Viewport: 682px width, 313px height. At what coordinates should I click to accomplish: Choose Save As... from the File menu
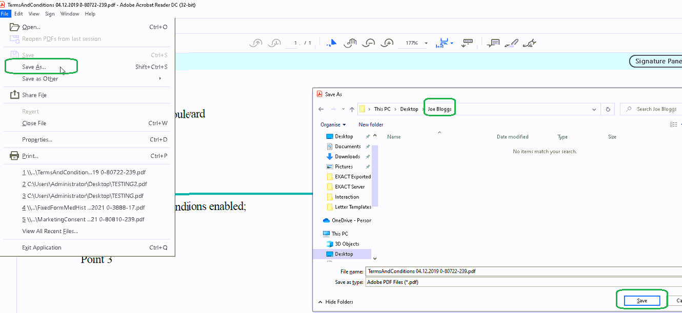click(34, 67)
